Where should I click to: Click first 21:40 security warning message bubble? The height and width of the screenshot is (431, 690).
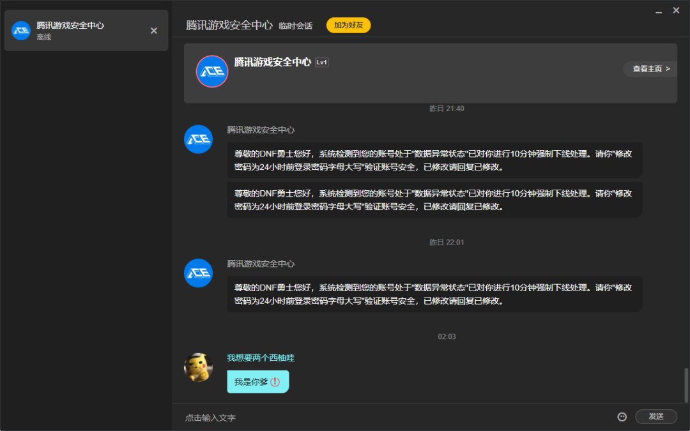click(x=434, y=160)
